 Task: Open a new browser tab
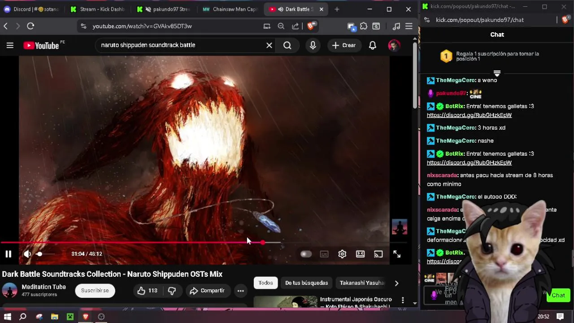pos(337,9)
